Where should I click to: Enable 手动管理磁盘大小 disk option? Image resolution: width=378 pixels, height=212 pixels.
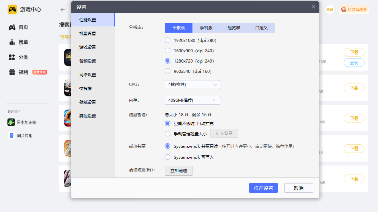[x=168, y=134]
